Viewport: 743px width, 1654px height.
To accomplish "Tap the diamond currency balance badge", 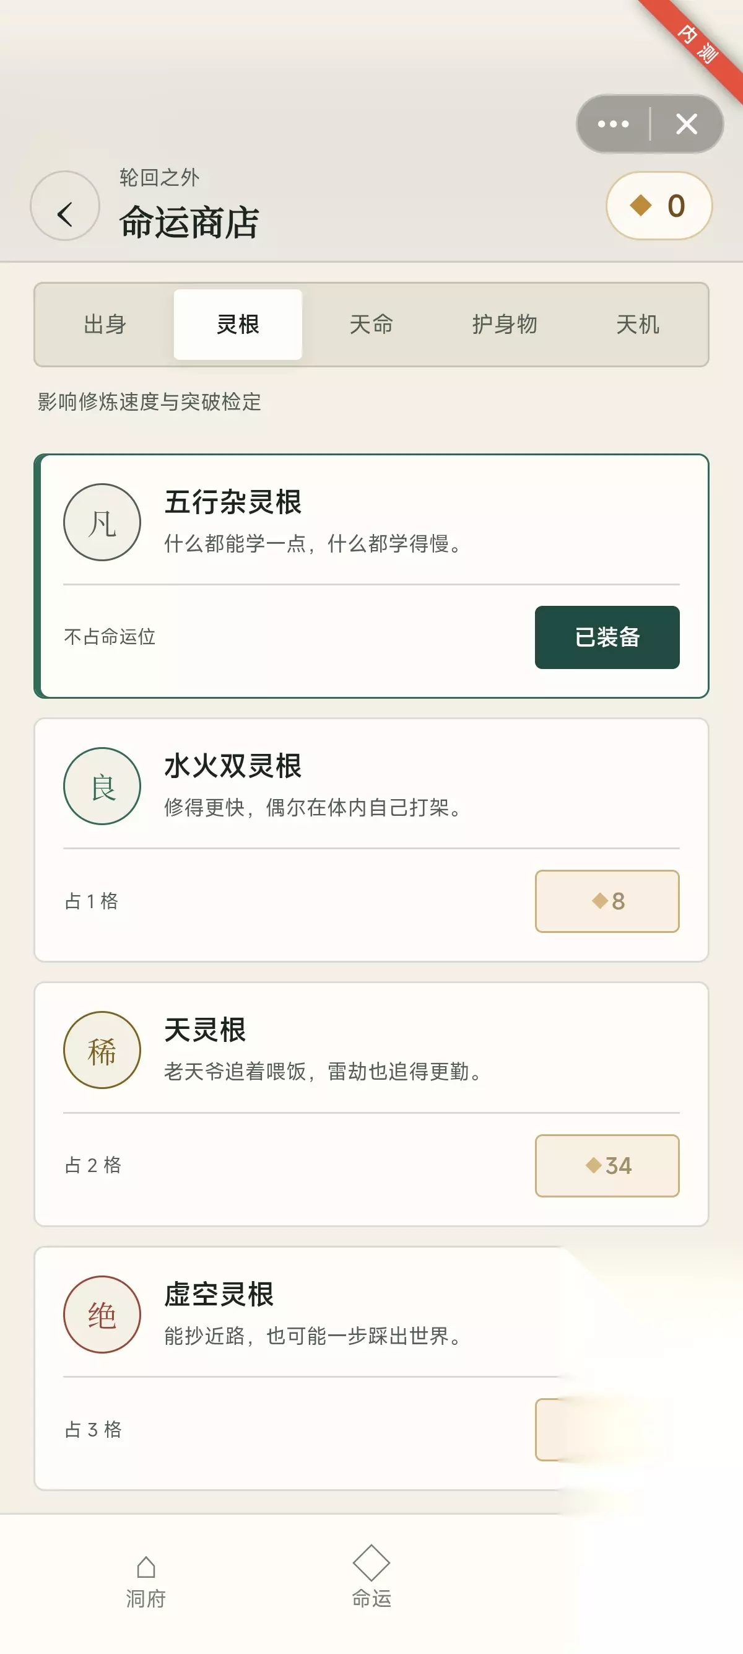I will 659,206.
